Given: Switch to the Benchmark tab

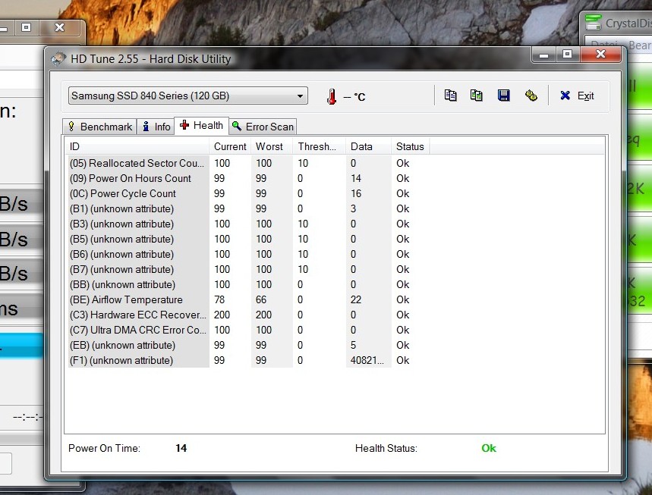Looking at the screenshot, I should pyautogui.click(x=99, y=127).
